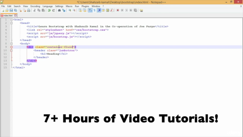Collapse the header fold marker on line 10
243x137 pixels.
pos(11,51)
